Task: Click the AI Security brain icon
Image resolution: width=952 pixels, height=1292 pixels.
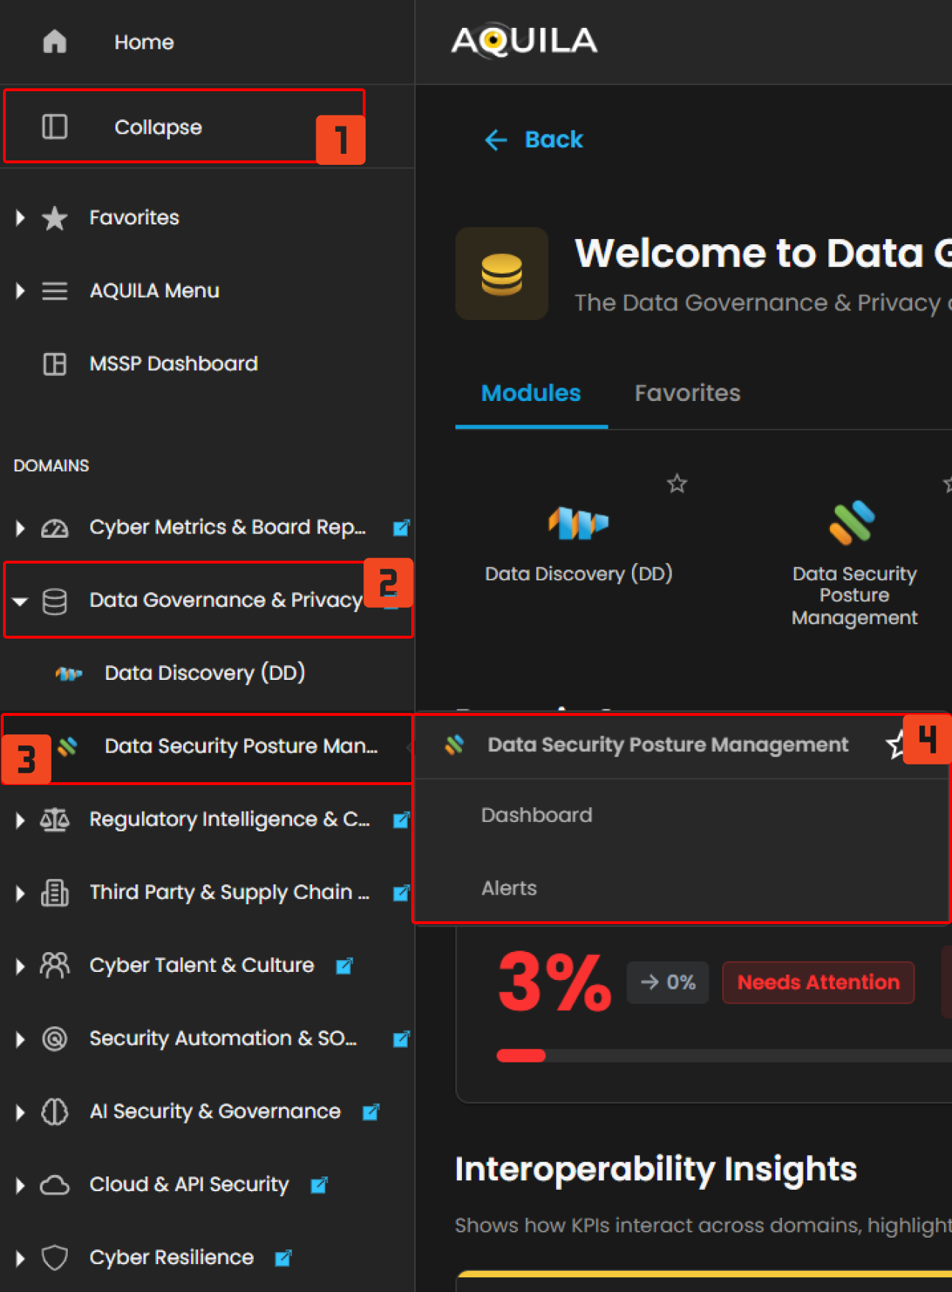Action: 54,1112
